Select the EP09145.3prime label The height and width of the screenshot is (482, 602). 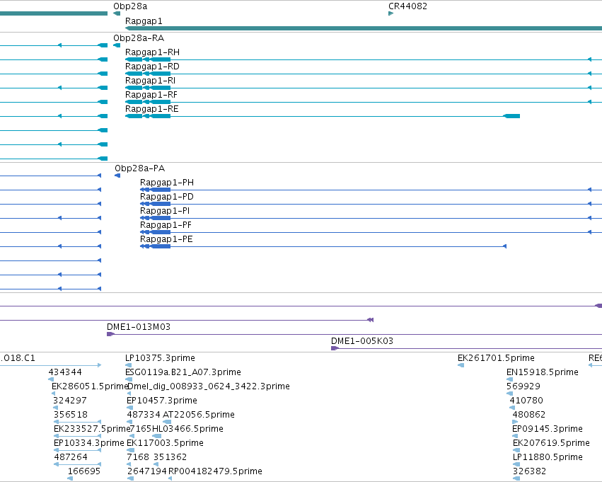(x=548, y=429)
